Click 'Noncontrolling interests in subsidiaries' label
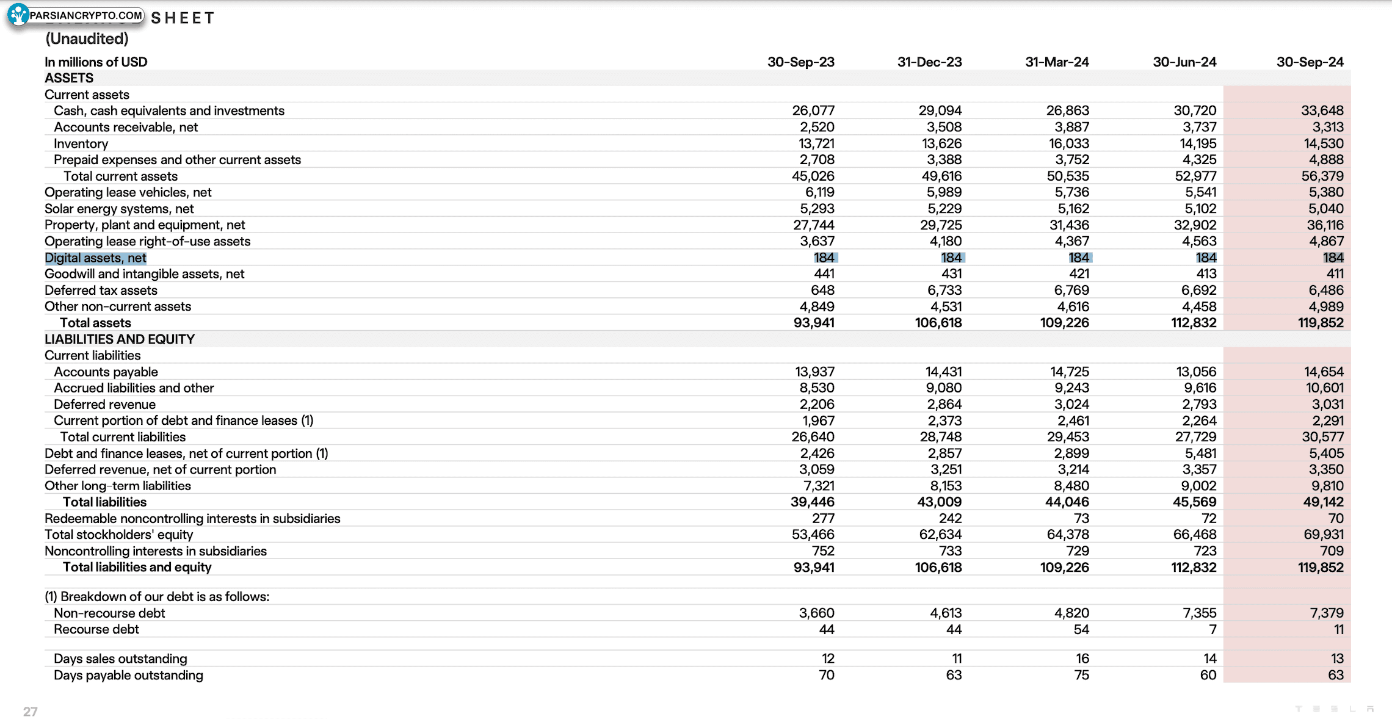This screenshot has width=1392, height=719. tap(156, 551)
